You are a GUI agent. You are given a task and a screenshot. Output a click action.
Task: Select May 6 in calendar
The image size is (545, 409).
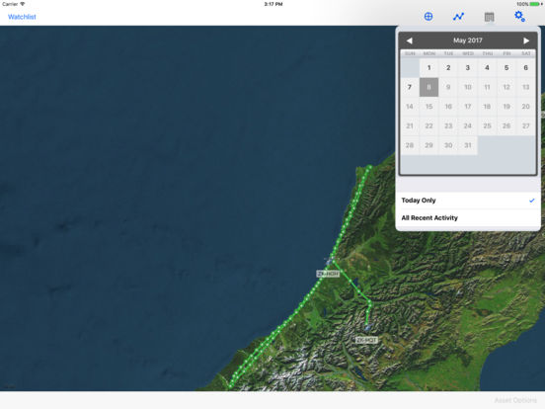[526, 67]
